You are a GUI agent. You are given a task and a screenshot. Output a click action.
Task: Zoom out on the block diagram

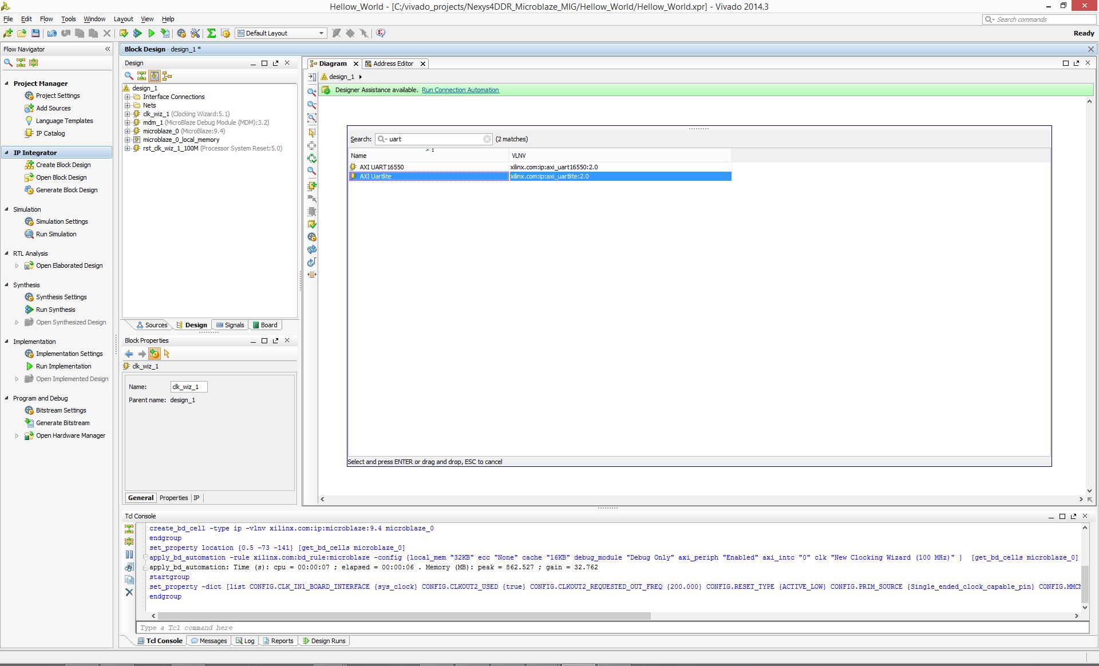tap(312, 105)
